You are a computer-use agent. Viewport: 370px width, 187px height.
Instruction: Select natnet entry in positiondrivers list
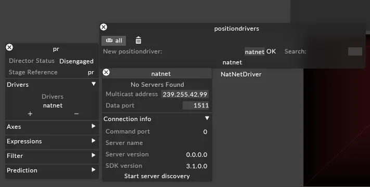[232, 62]
